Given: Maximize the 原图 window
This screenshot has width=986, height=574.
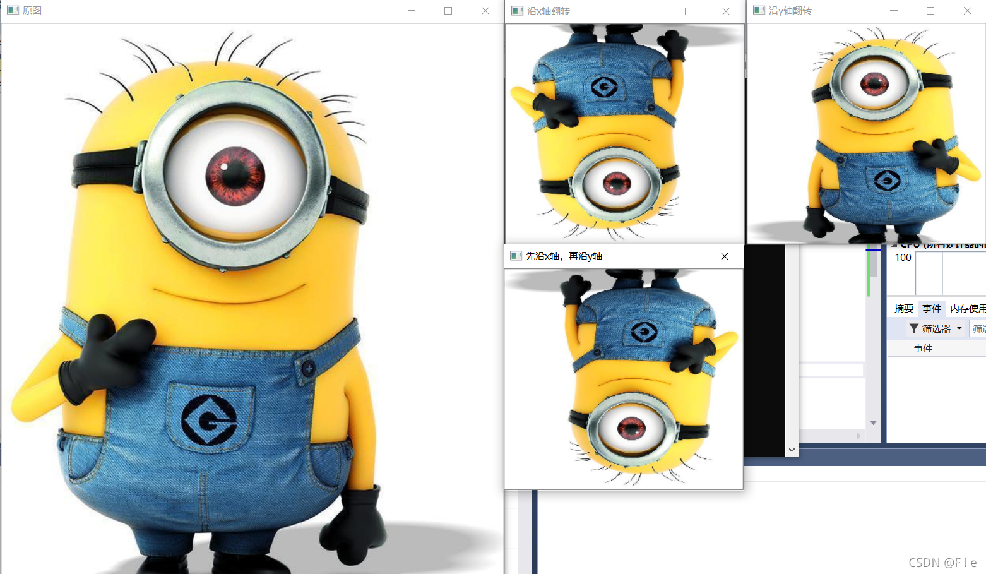Looking at the screenshot, I should point(448,11).
